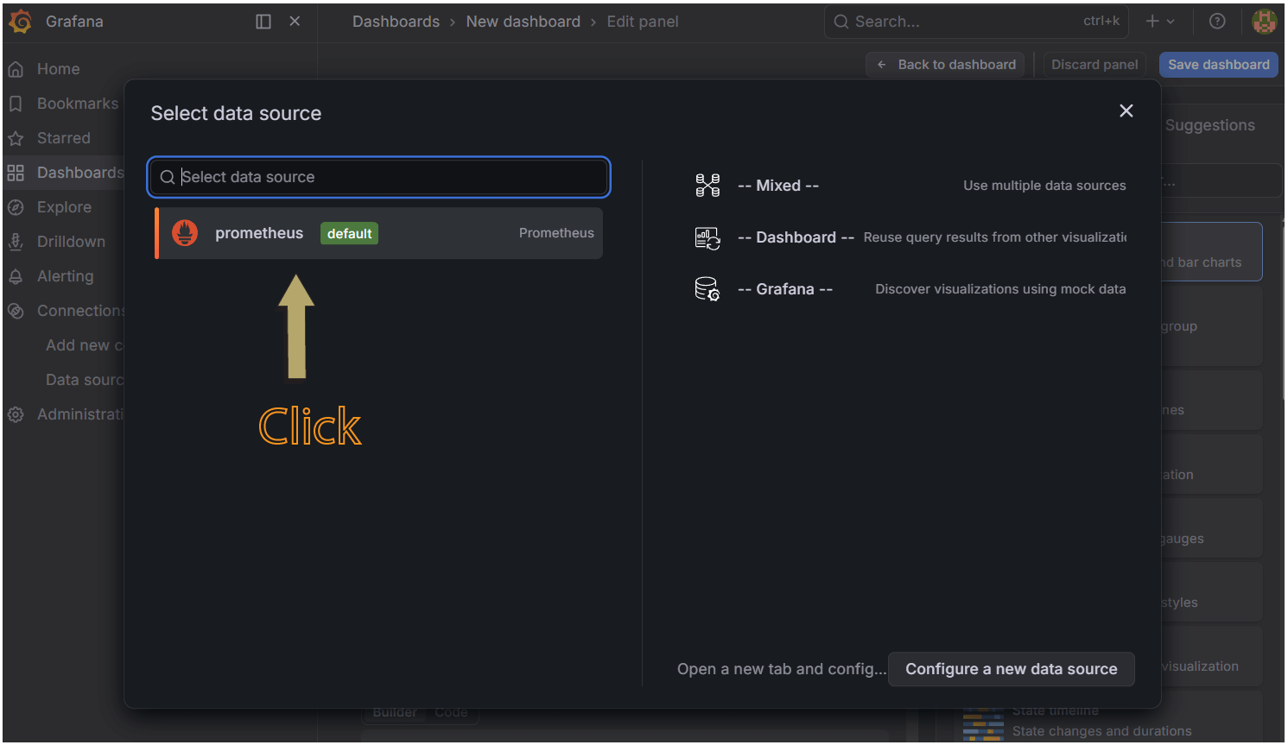The image size is (1288, 745).
Task: Open New dashboard from breadcrumb
Action: click(523, 21)
